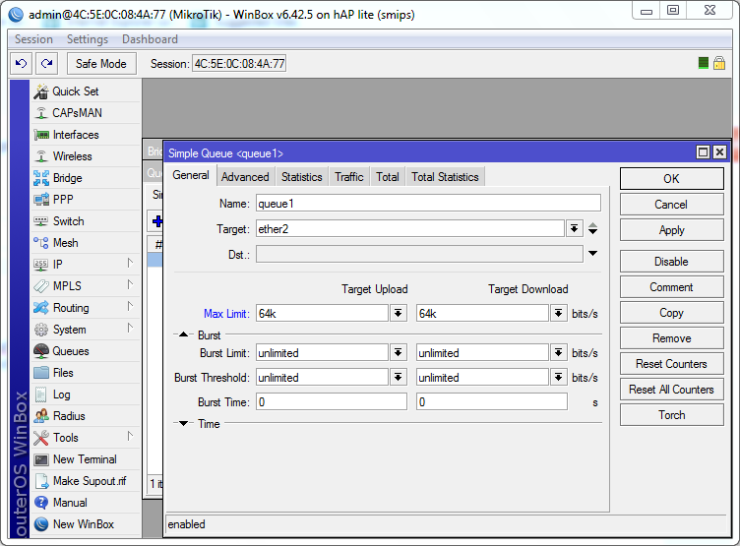
Task: Open the Dashboard menu
Action: click(151, 39)
